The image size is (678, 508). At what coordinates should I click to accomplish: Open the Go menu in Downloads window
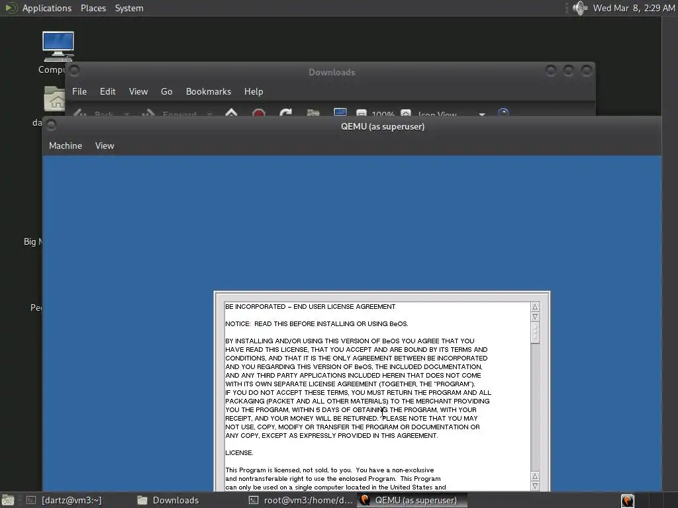tap(166, 91)
